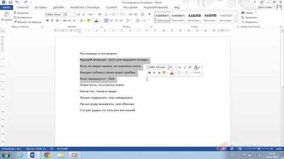Clear all formatting in ribbon

(x=99, y=15)
